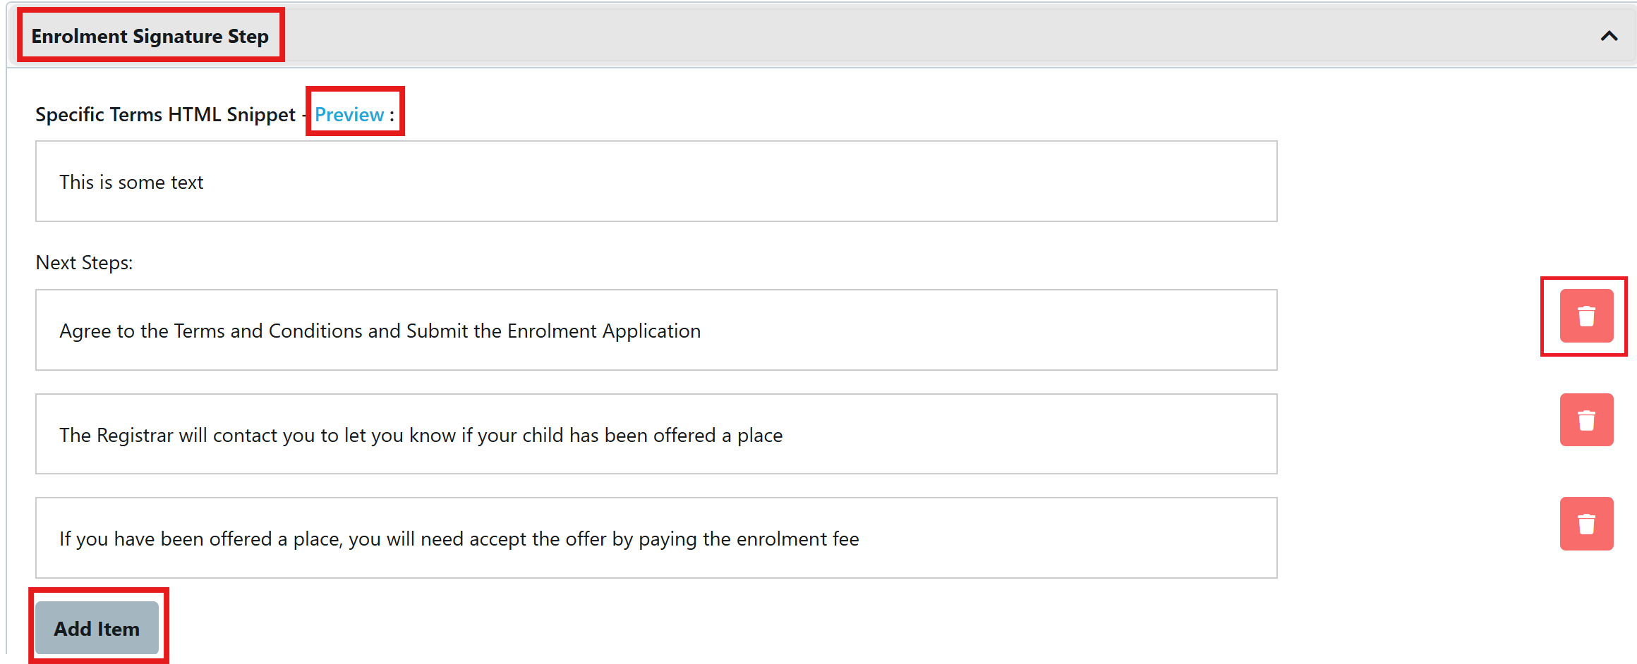Image resolution: width=1637 pixels, height=664 pixels.
Task: Open the Specific Terms HTML Snippet preview
Action: point(350,113)
